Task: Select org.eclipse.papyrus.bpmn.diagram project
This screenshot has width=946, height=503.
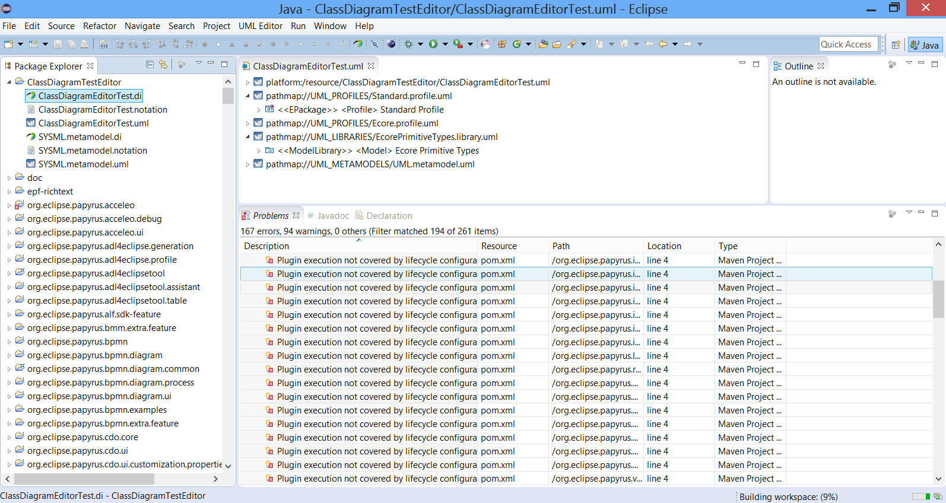Action: click(94, 355)
